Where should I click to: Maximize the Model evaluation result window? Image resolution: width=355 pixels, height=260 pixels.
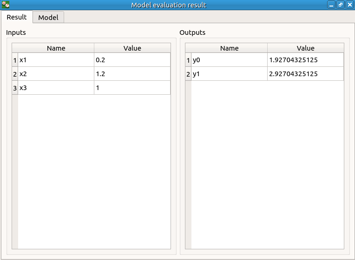(341, 5)
